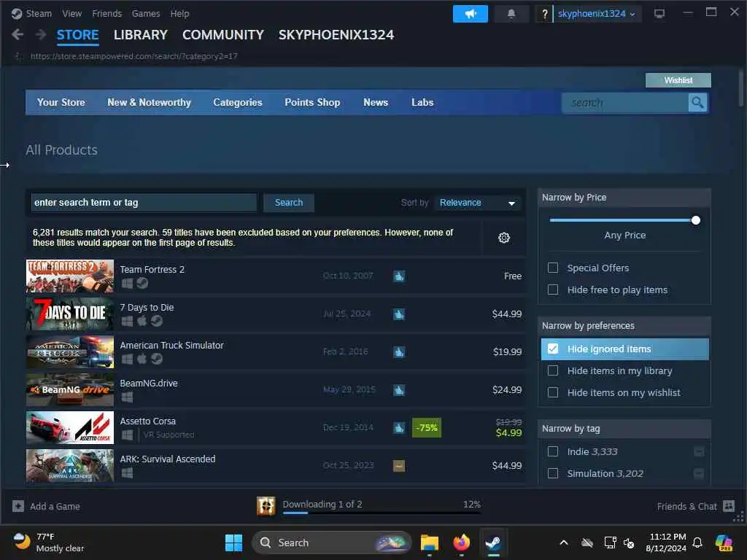Check the Indie tag filter
The image size is (747, 560).
point(553,451)
